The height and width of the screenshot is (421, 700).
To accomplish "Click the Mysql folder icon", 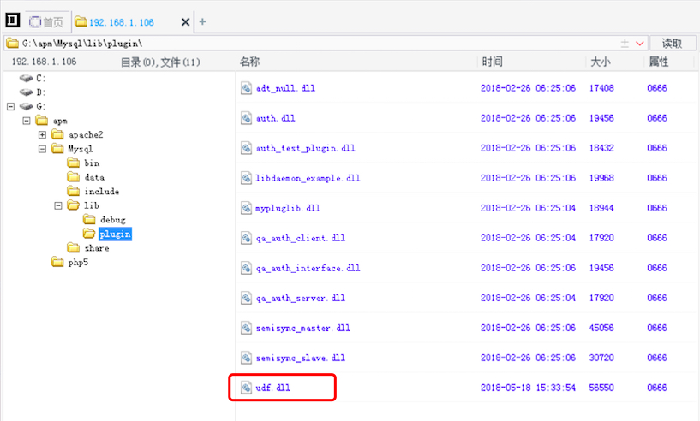I will (57, 149).
